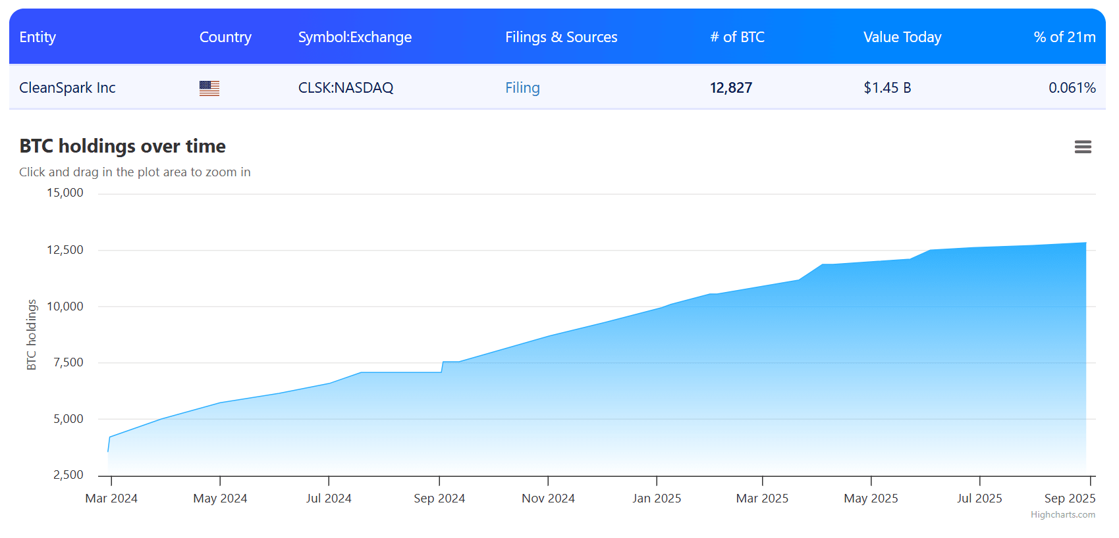Viewport: 1119px width, 538px height.
Task: Click the 12,827 BTC count value
Action: click(x=730, y=88)
